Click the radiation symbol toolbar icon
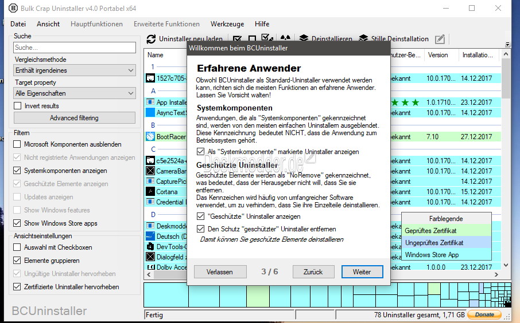 click(285, 39)
